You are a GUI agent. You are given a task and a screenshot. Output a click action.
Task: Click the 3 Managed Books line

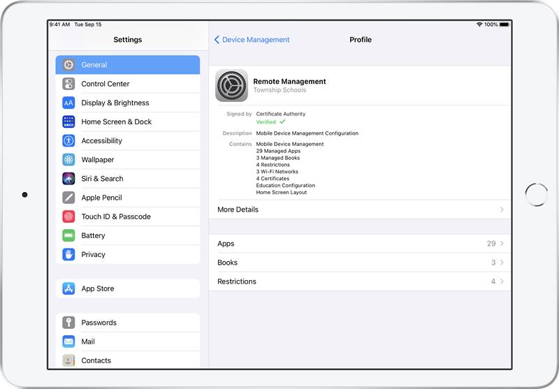click(x=278, y=158)
